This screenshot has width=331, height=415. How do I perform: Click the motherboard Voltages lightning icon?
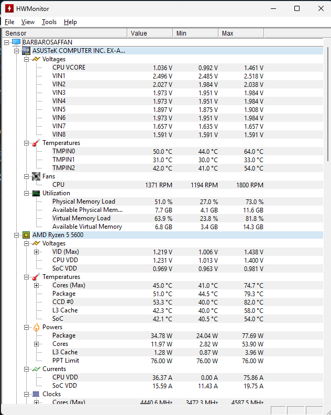pyautogui.click(x=36, y=59)
